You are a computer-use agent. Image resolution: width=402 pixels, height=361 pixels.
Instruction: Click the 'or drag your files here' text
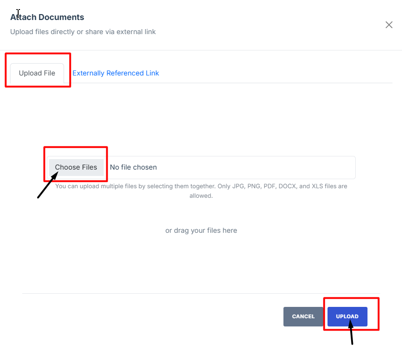point(201,231)
